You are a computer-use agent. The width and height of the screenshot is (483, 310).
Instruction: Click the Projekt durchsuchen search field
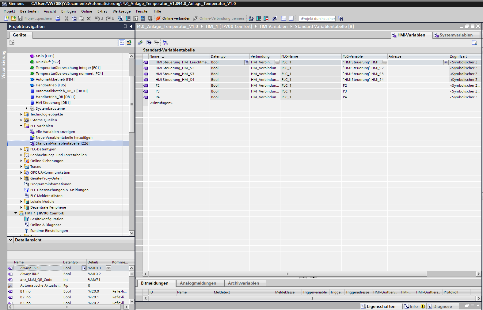pyautogui.click(x=317, y=19)
